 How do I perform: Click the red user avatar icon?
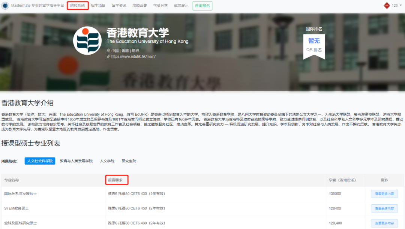pyautogui.click(x=387, y=6)
